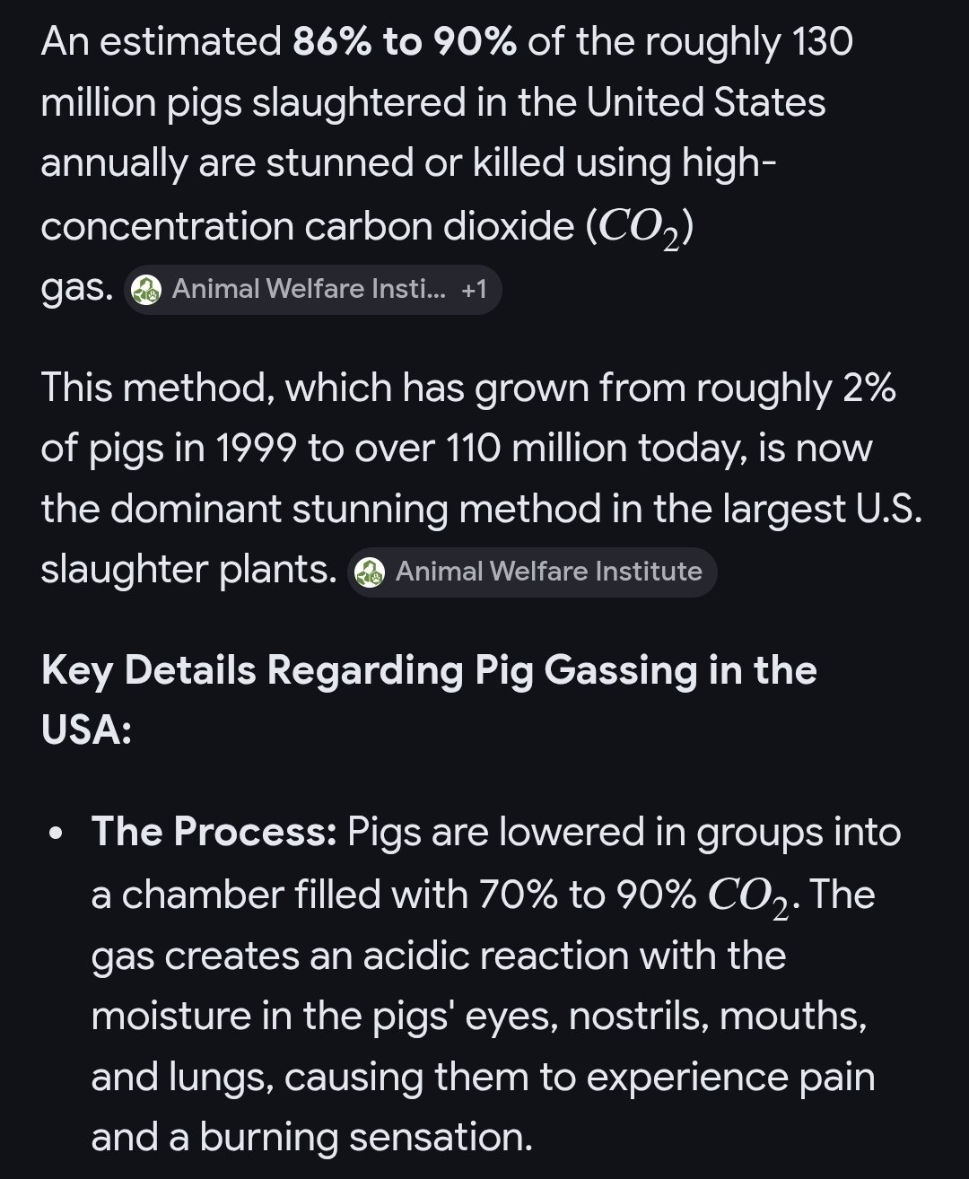Click the year '1999' in the second paragraph
The image size is (969, 1179).
coord(256,448)
